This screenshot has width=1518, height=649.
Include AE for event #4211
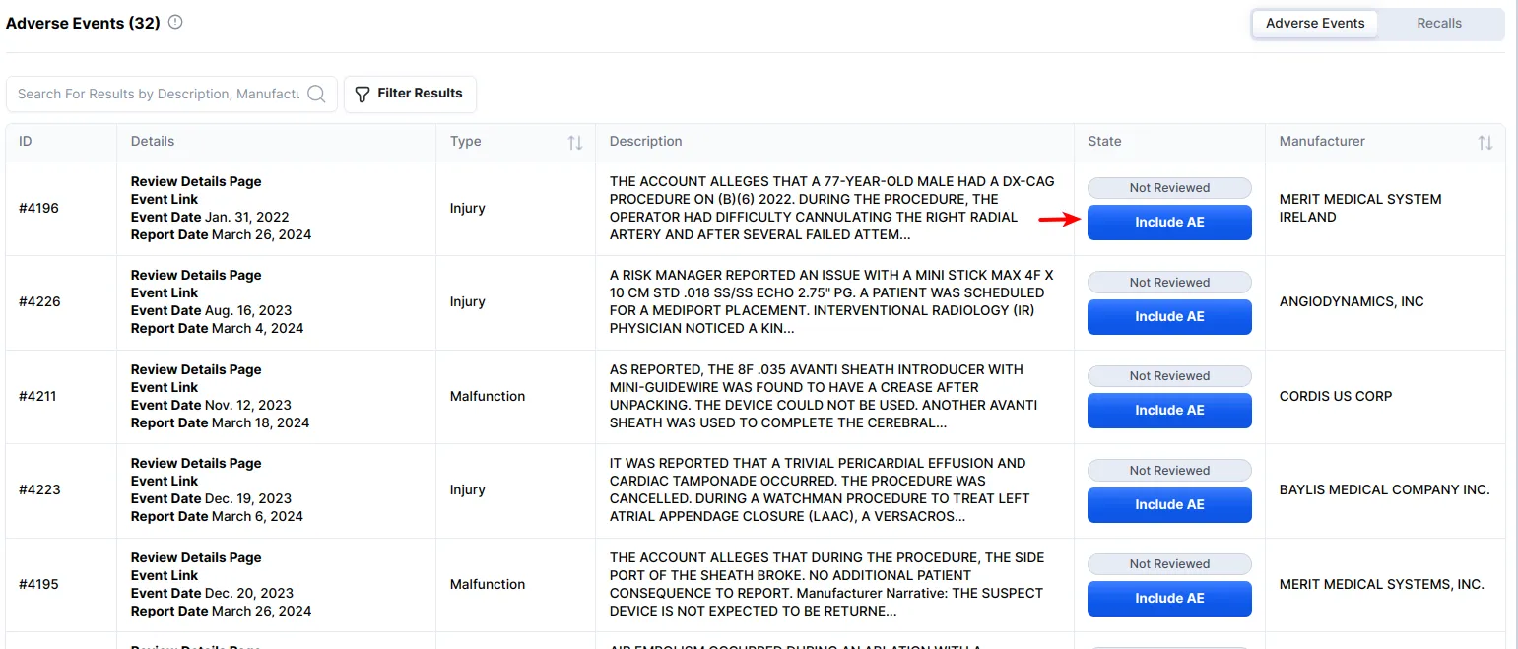pos(1168,411)
